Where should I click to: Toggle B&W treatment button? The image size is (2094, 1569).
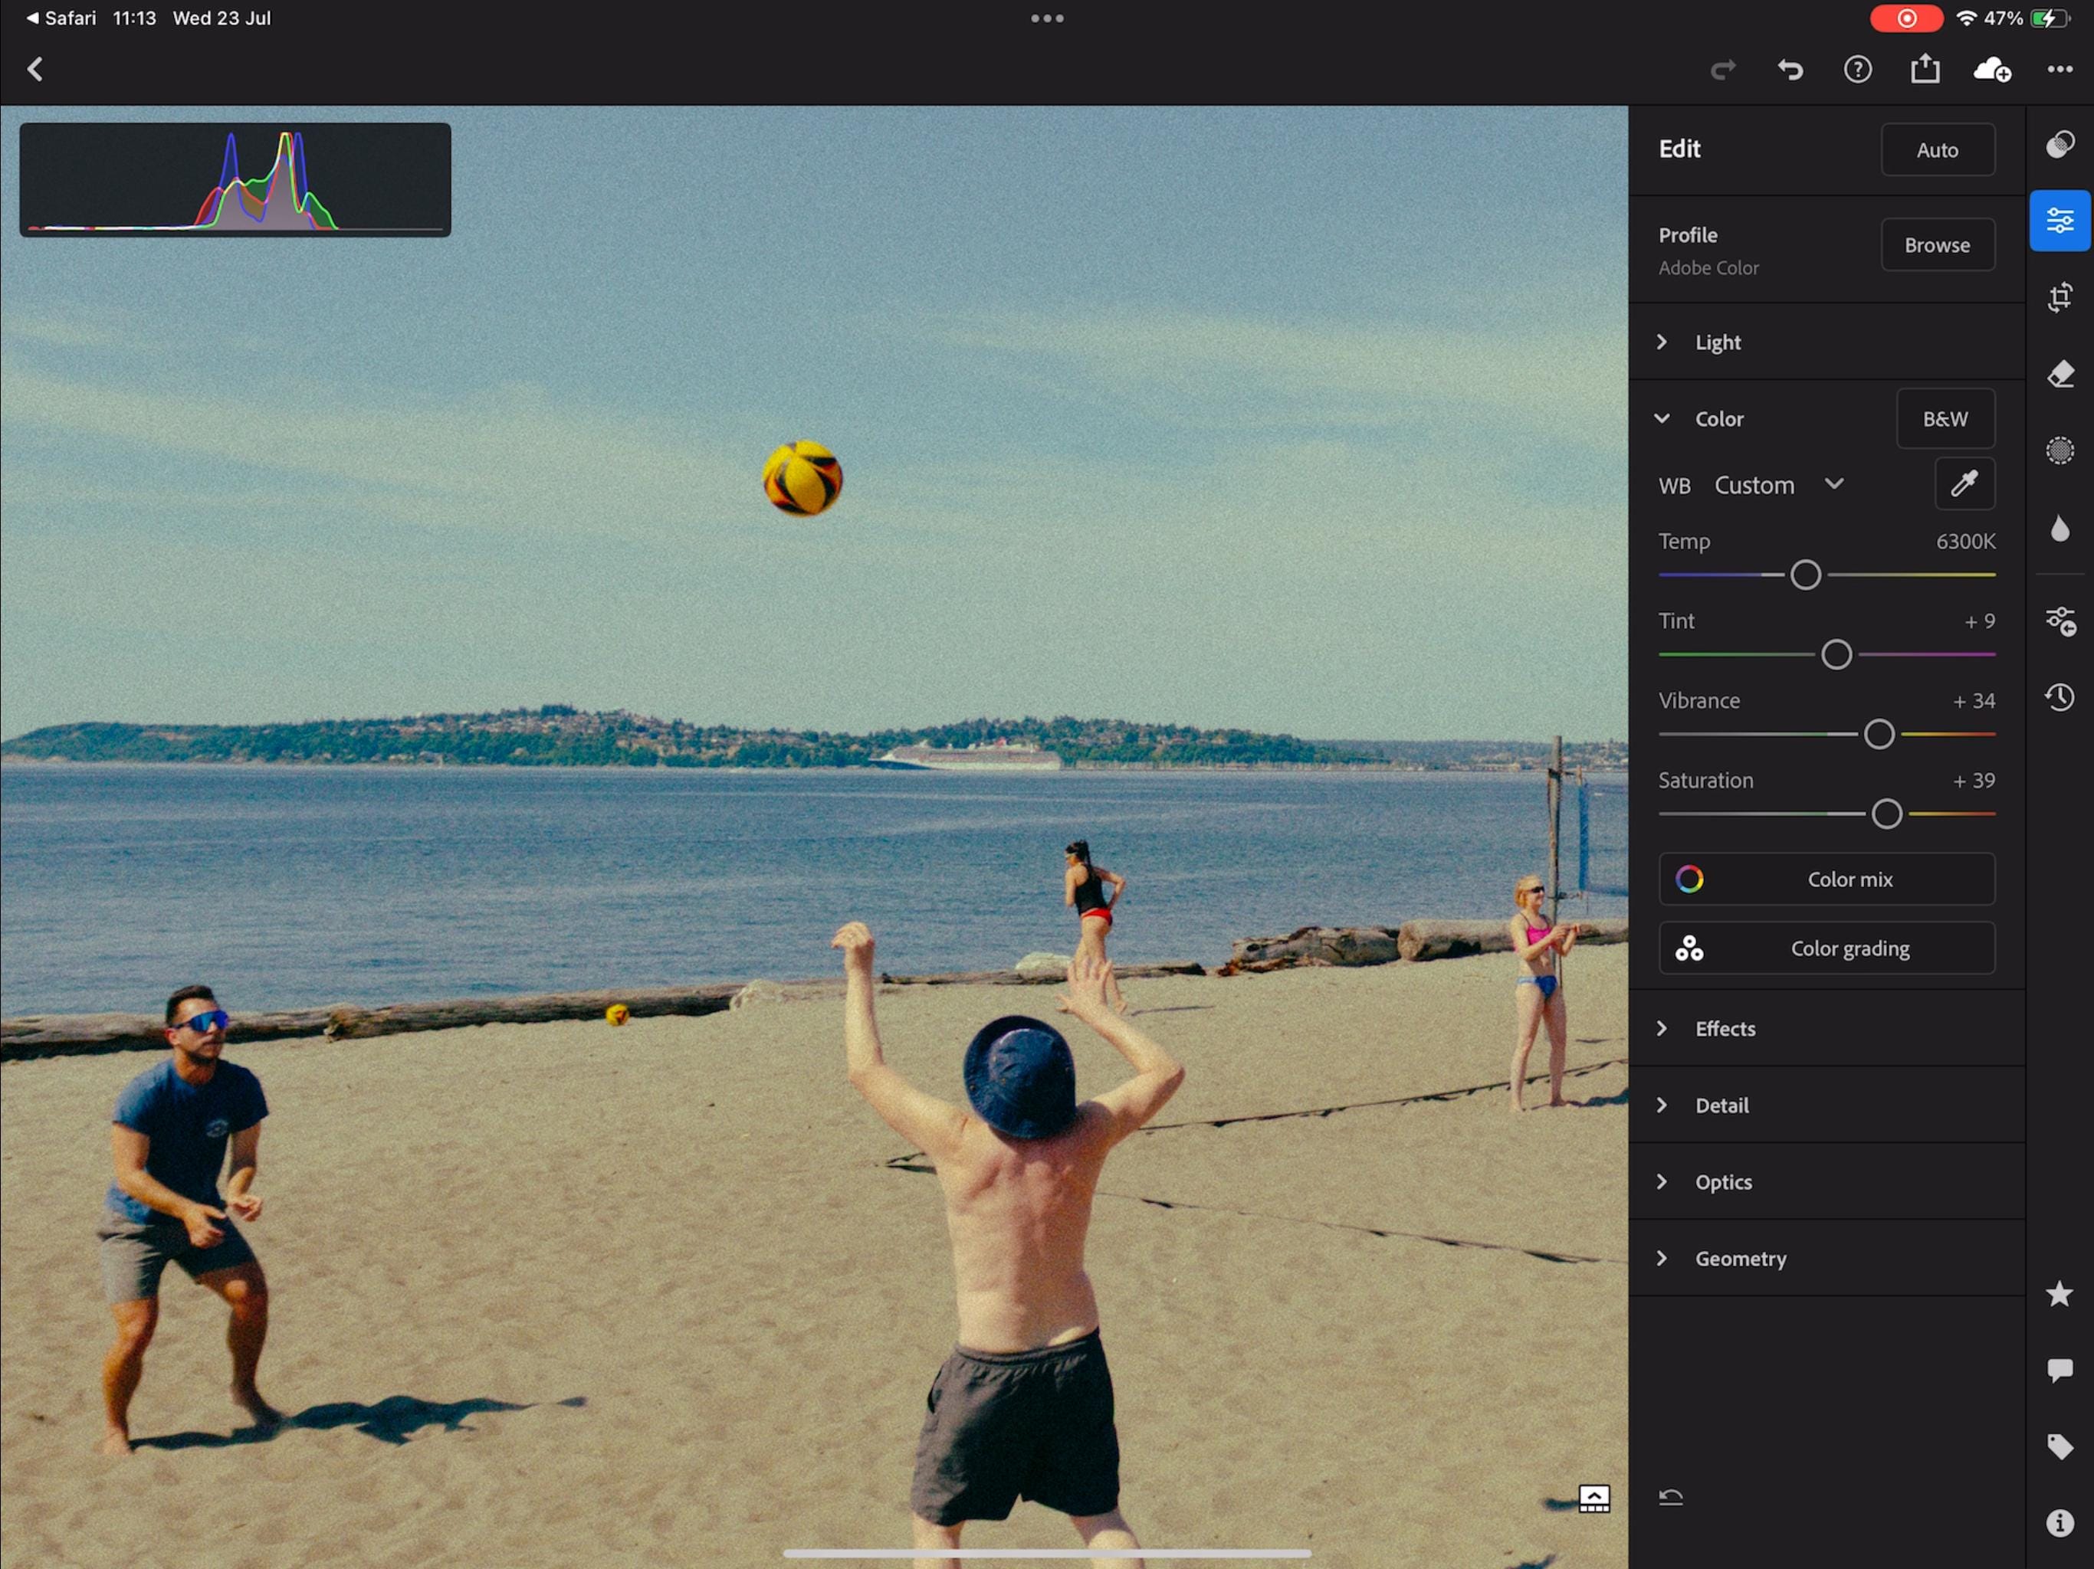[x=1945, y=418]
